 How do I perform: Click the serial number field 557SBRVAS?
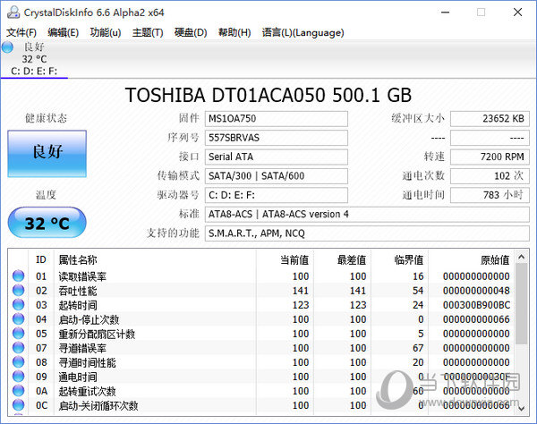[276, 138]
